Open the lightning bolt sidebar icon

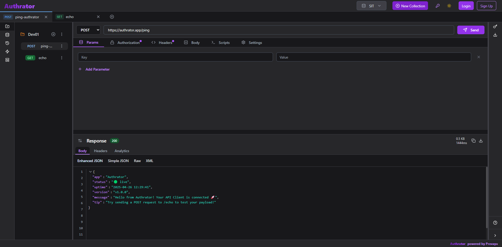point(7,51)
